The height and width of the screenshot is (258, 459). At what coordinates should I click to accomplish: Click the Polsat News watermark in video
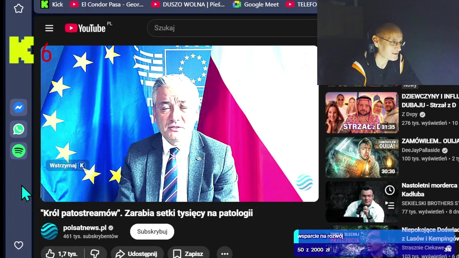coord(304,183)
